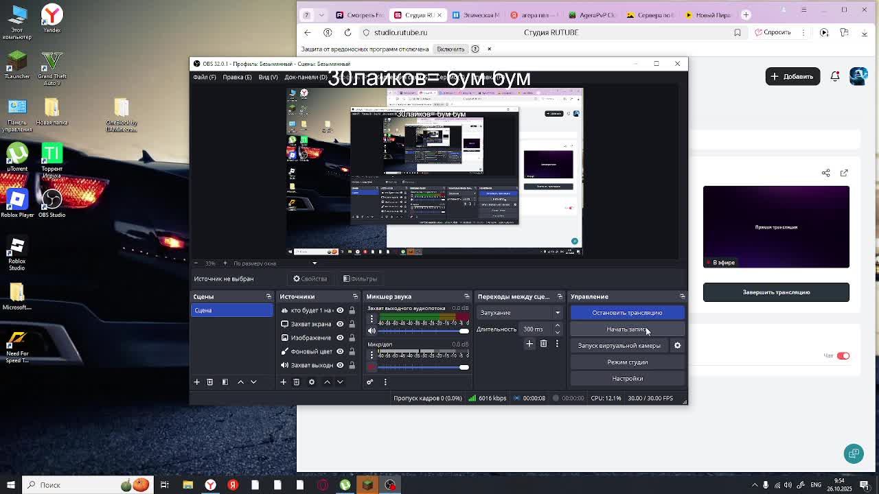Open advanced audio properties in mixer footer
Screen dimensions: 879x494
pyautogui.click(x=369, y=382)
